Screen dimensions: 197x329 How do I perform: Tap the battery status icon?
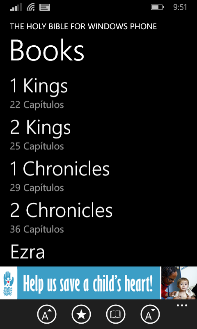pyautogui.click(x=158, y=7)
